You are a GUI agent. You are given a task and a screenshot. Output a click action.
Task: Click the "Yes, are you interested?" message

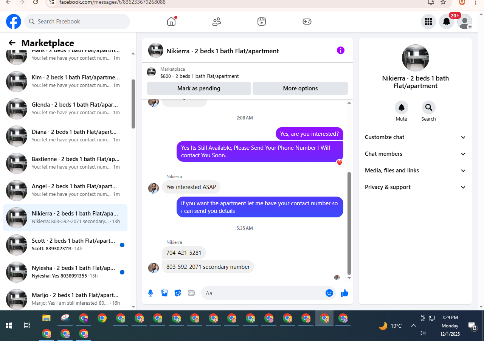pos(309,133)
